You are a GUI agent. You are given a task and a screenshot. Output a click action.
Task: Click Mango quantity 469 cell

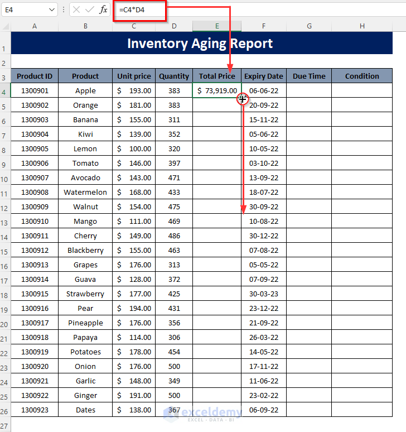(x=174, y=221)
